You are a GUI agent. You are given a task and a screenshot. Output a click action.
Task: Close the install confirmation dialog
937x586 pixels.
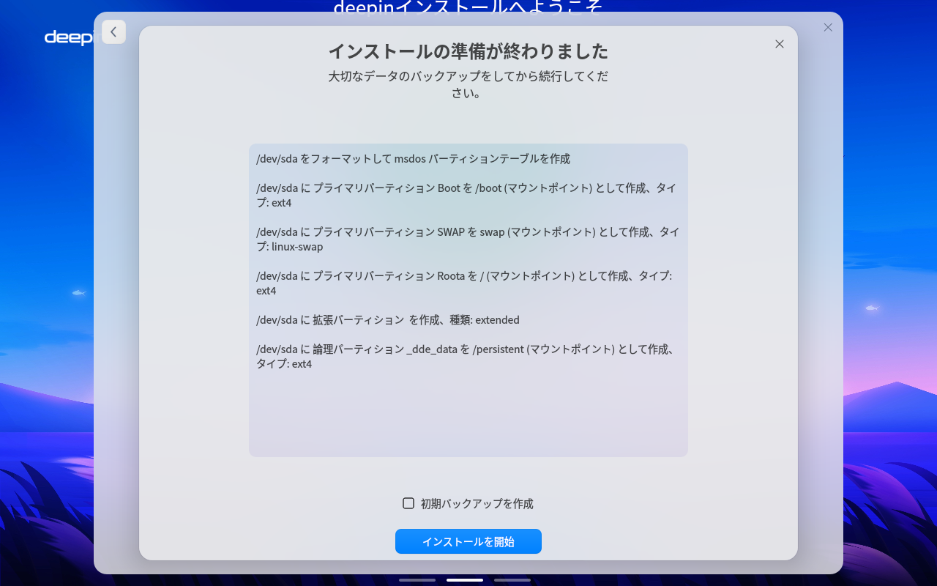780,44
